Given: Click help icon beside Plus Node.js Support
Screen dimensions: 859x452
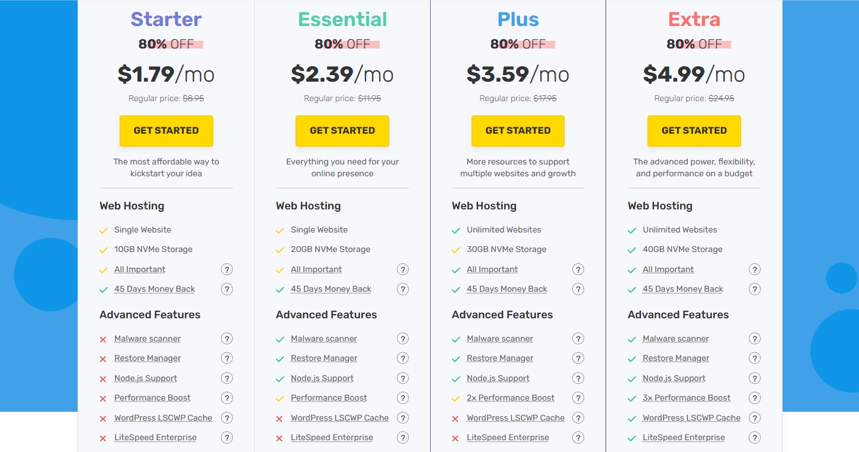Looking at the screenshot, I should coord(578,379).
